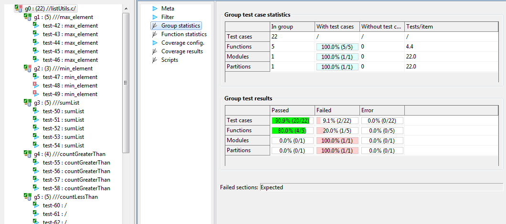Click the Failed sections Expected field
The image size is (506, 224).
point(381,187)
